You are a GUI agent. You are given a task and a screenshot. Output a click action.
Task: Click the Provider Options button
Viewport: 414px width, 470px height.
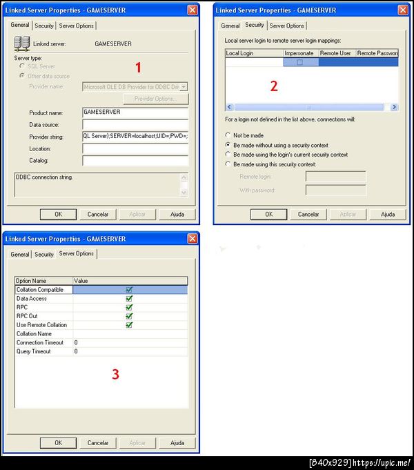pyautogui.click(x=156, y=99)
